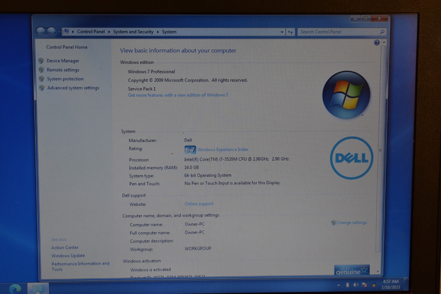The image size is (441, 294).
Task: Open Windows Experience Index link
Action: (223, 150)
